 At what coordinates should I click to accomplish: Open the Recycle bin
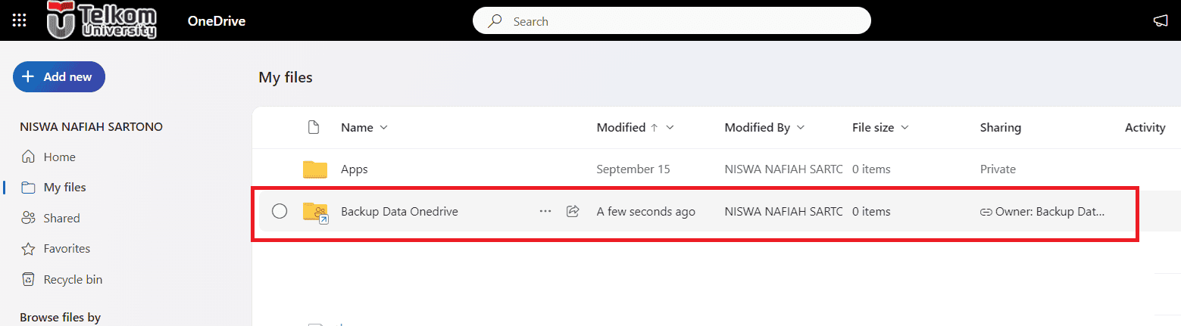pos(62,280)
